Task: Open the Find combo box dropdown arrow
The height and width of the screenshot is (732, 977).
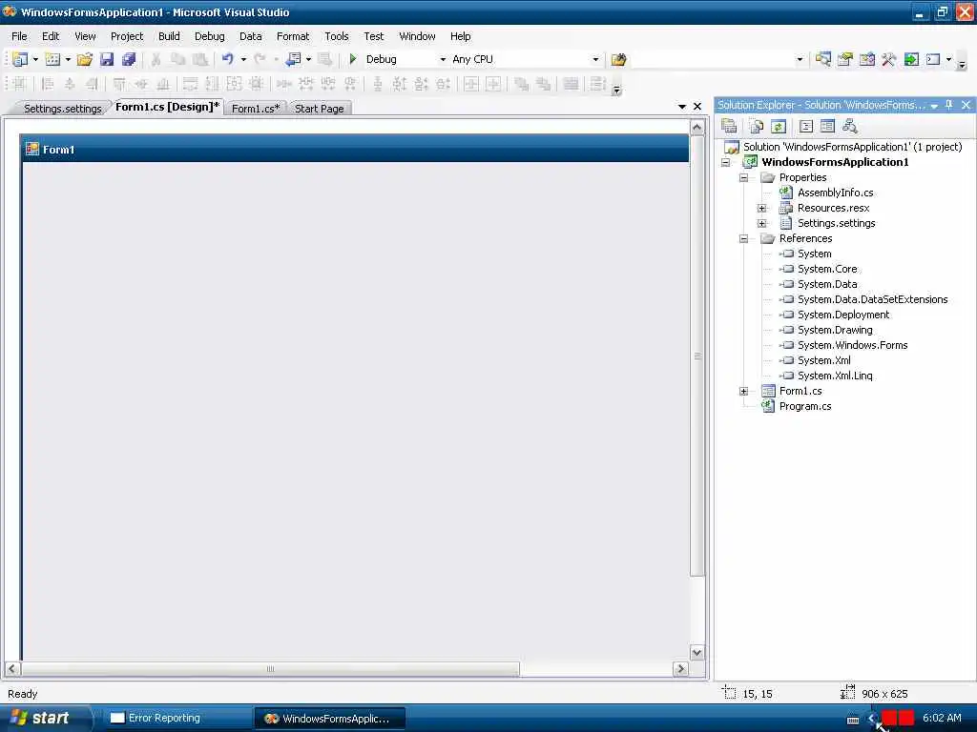Action: coord(800,59)
